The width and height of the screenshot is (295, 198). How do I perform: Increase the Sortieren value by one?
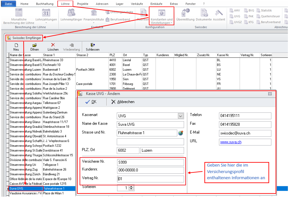pyautogui.click(x=131, y=186)
